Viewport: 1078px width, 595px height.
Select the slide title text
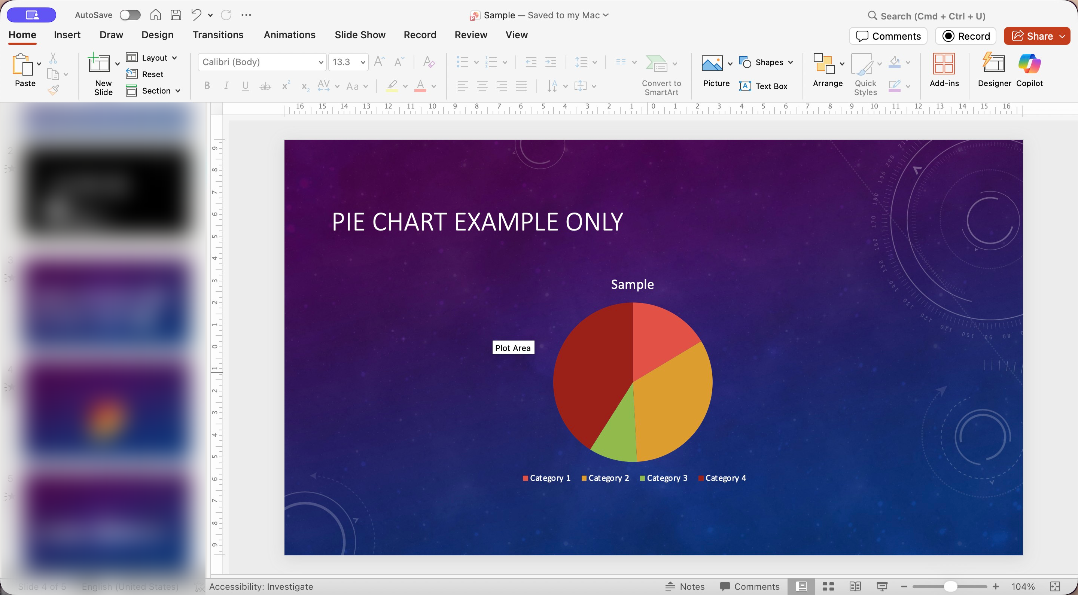(x=477, y=222)
